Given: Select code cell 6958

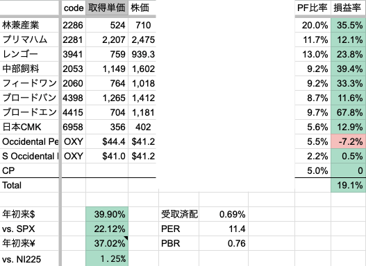Looking at the screenshot, I should pos(74,127).
